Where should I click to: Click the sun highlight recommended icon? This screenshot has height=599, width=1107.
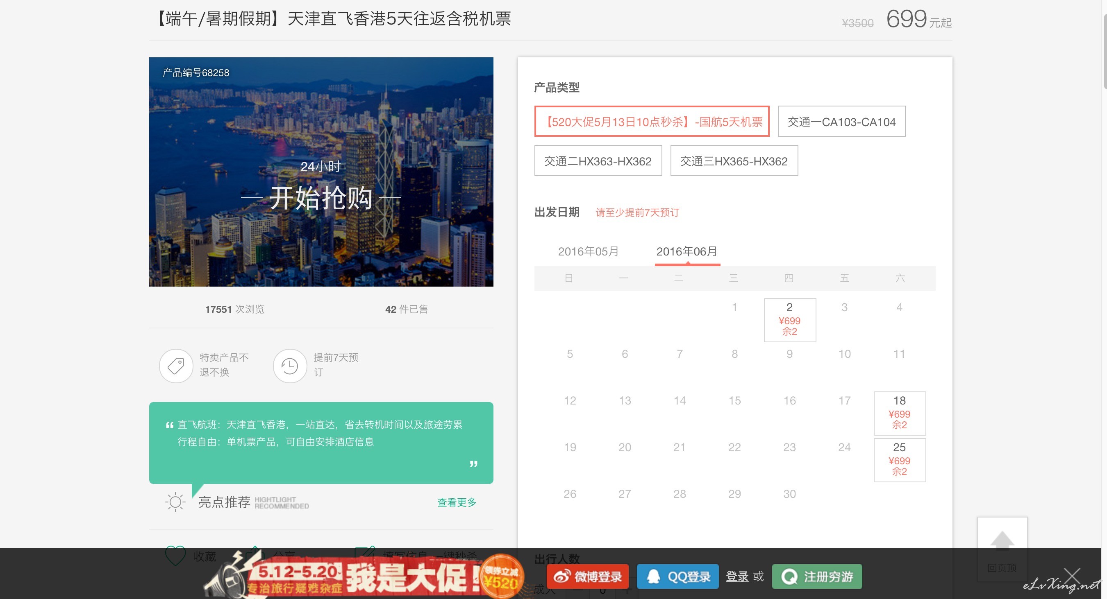[x=175, y=502]
